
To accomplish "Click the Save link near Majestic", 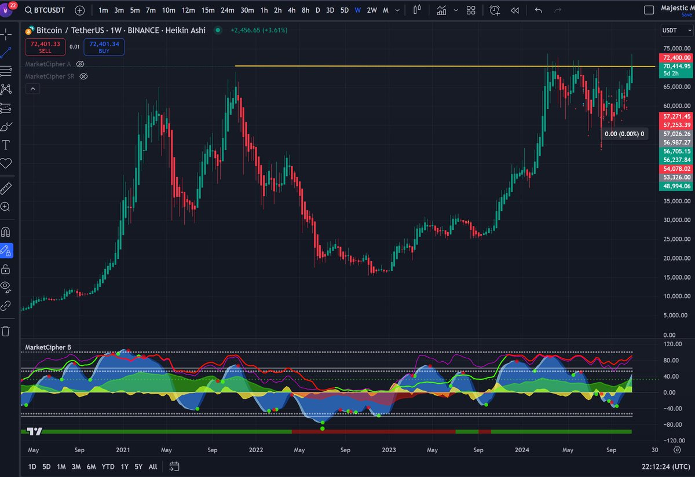I will coord(687,14).
